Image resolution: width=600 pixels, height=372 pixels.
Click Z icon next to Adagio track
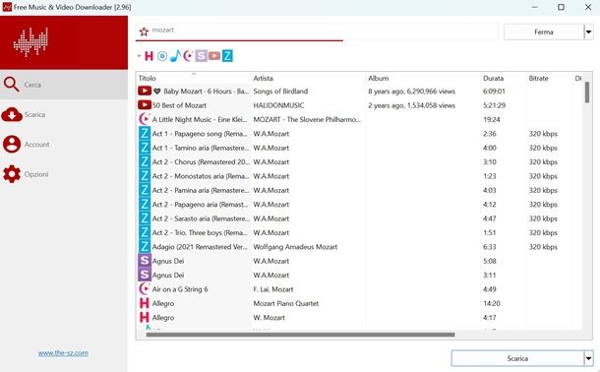145,246
